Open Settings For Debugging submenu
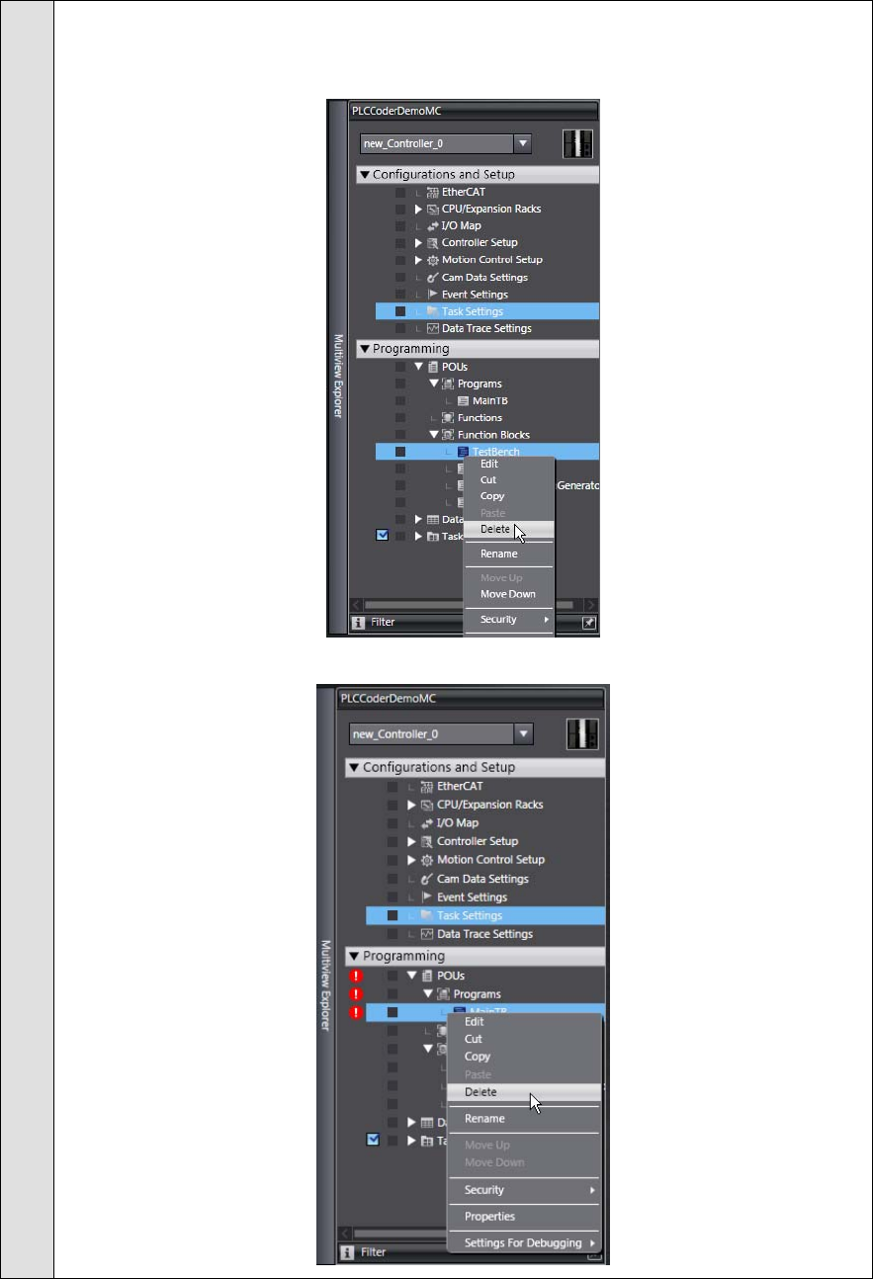Screen dimensions: 873x1279 click(524, 1242)
